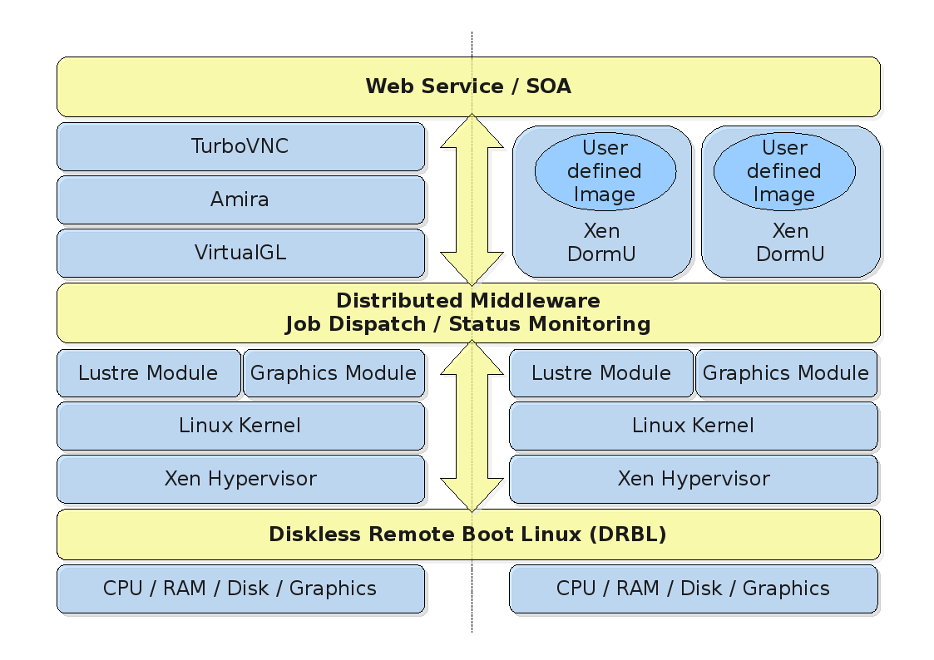The height and width of the screenshot is (660, 934).
Task: Select the right User defined Image ellipse
Action: pyautogui.click(x=784, y=171)
